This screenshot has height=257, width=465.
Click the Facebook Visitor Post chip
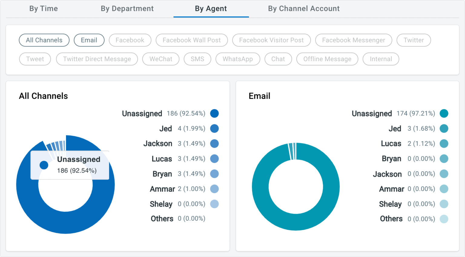tap(271, 40)
